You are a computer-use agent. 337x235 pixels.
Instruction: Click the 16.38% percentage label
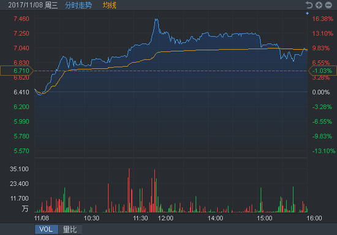(322, 19)
